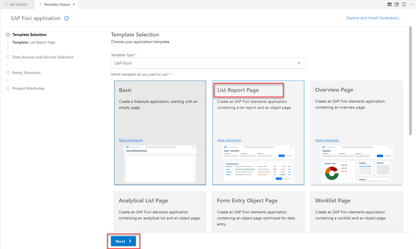416x249 pixels.
Task: Click the Data Source and Service Selection step
Action: pyautogui.click(x=43, y=57)
